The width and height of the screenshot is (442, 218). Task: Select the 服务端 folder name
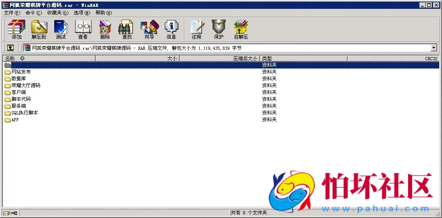pos(18,106)
